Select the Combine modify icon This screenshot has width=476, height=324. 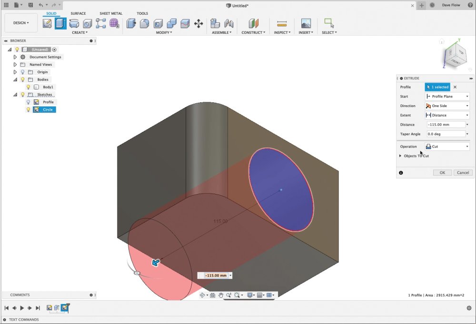coord(171,23)
